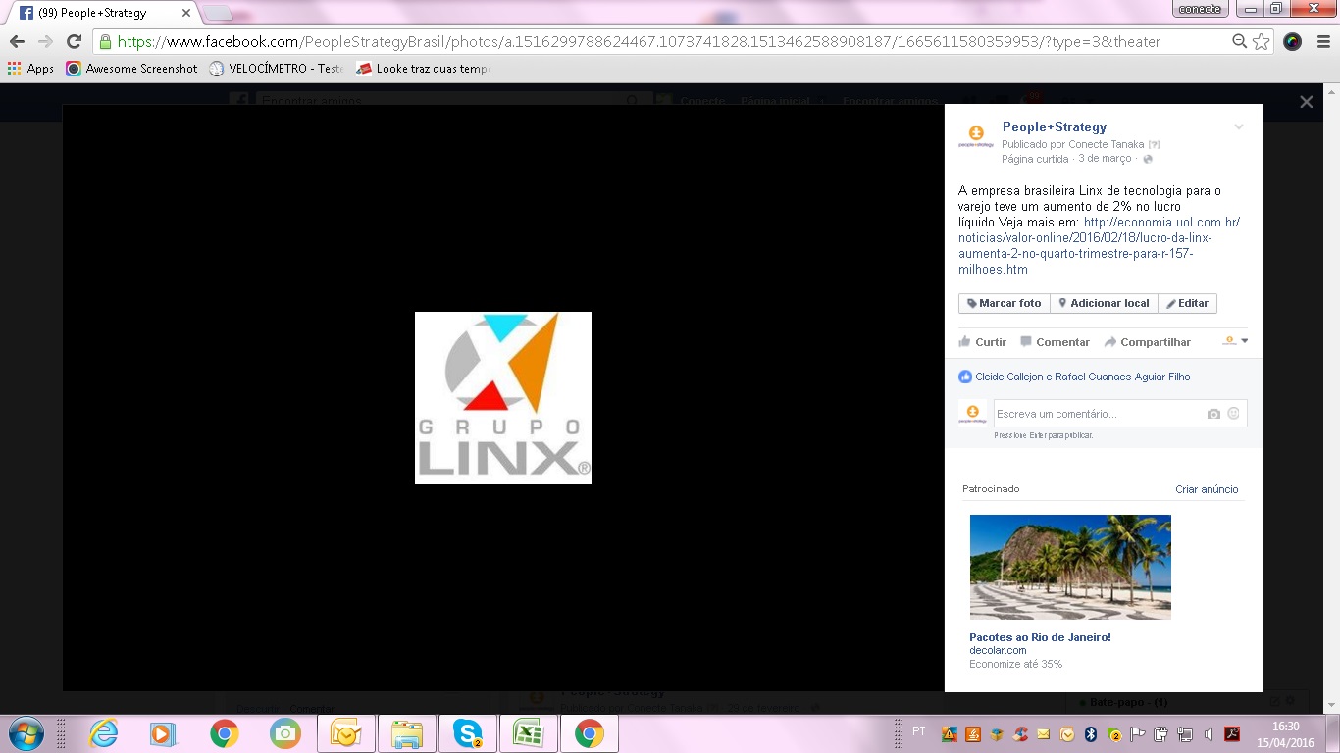The height and width of the screenshot is (753, 1340).
Task: Open Outlook in taskbar
Action: click(346, 733)
